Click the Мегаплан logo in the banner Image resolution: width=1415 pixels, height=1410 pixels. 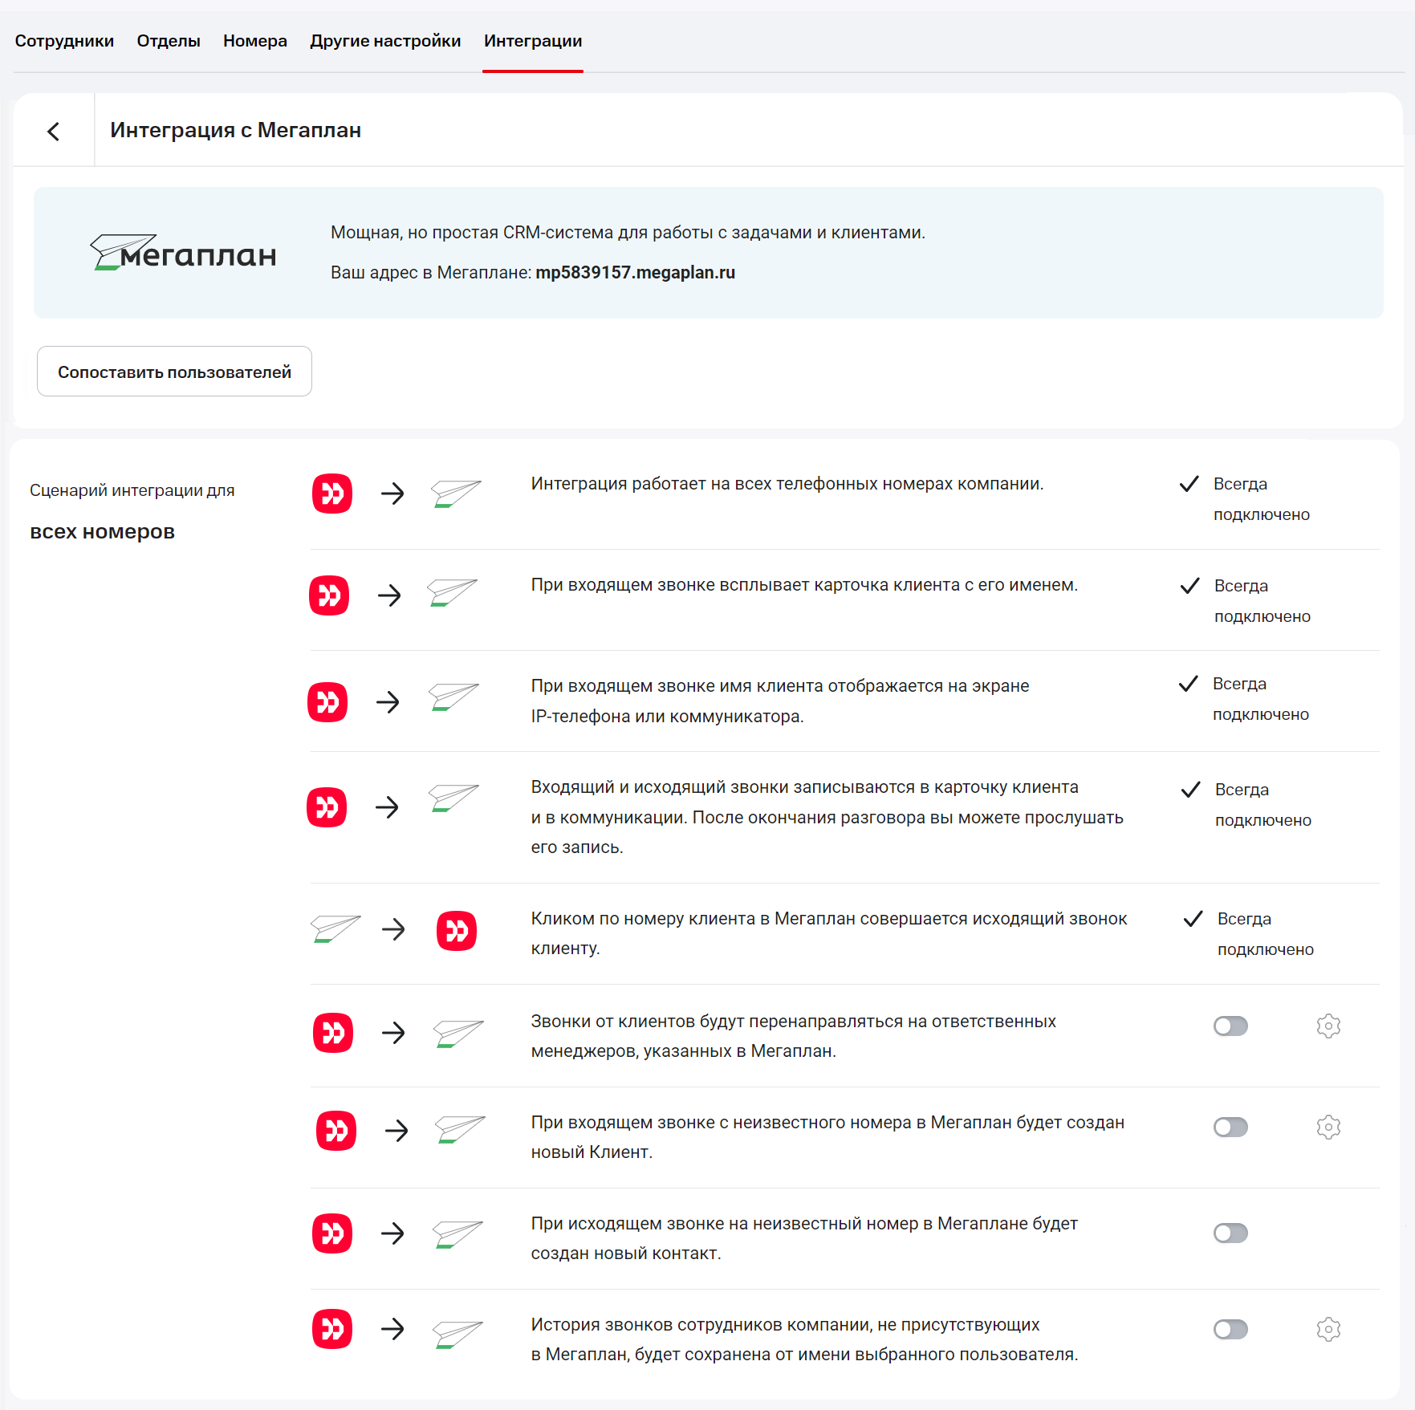[183, 253]
